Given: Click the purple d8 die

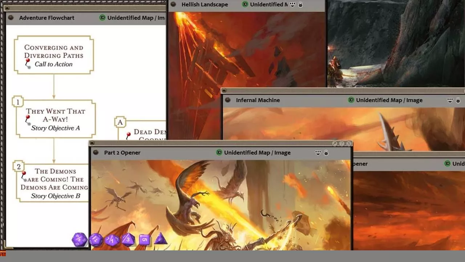Looking at the screenshot, I should pyautogui.click(x=128, y=240).
